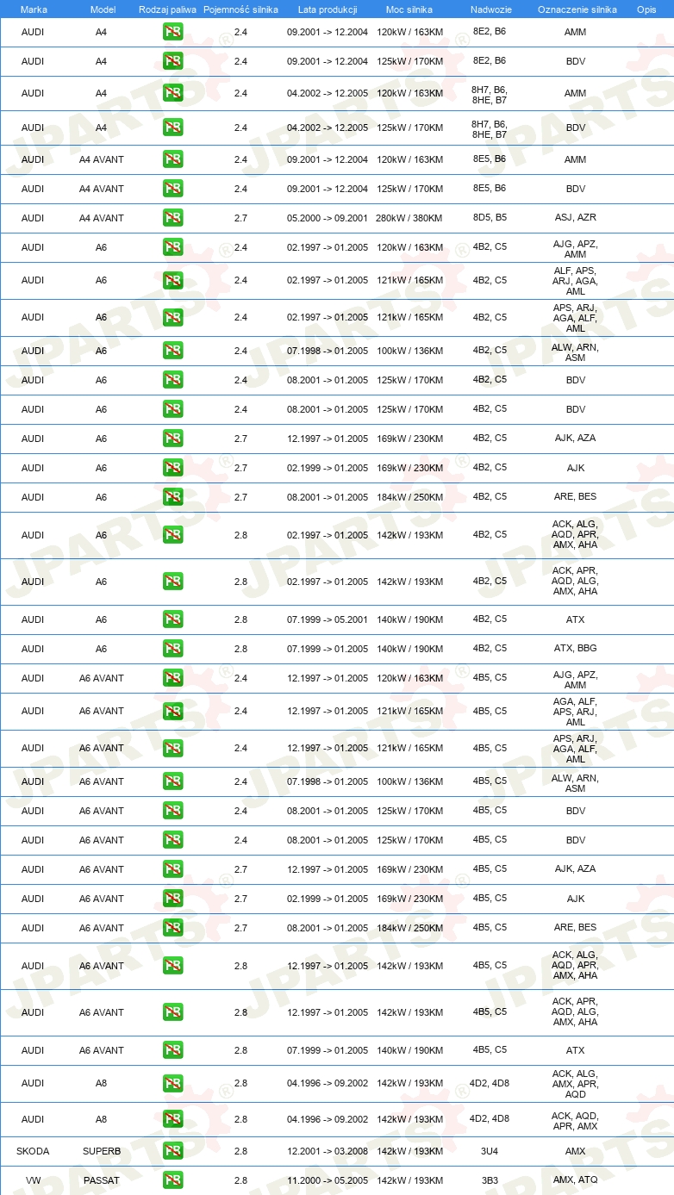Screen dimensions: 674x1195
Task: Click the 12.2001 -> 03.2008 production years cell
Action: (328, 1151)
